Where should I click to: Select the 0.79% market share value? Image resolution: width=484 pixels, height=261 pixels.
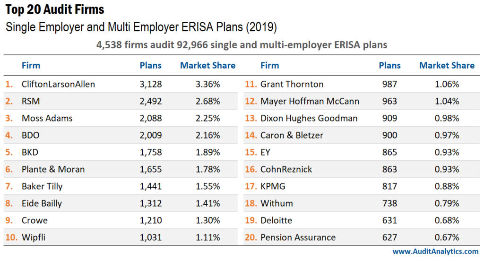point(447,203)
